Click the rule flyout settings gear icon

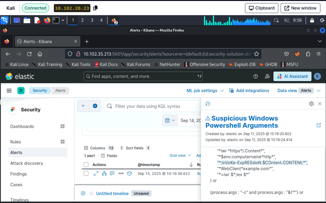[x=311, y=103]
